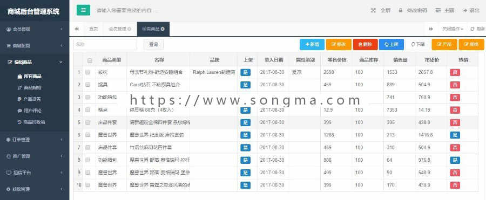Check the checkbox for row 2 锅具
The width and height of the screenshot is (486, 200).
point(87,85)
